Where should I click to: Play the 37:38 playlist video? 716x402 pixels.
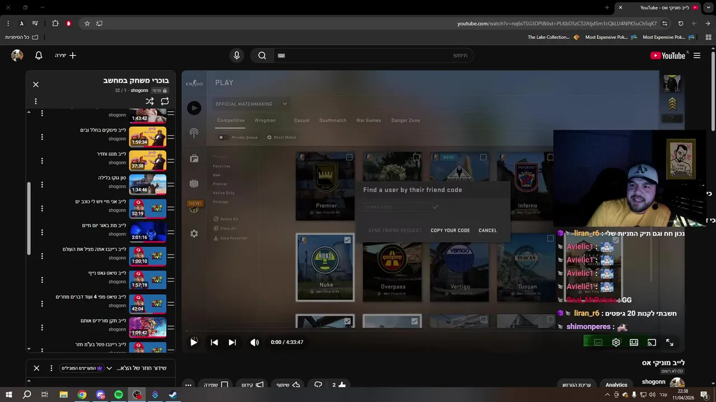coord(148,161)
